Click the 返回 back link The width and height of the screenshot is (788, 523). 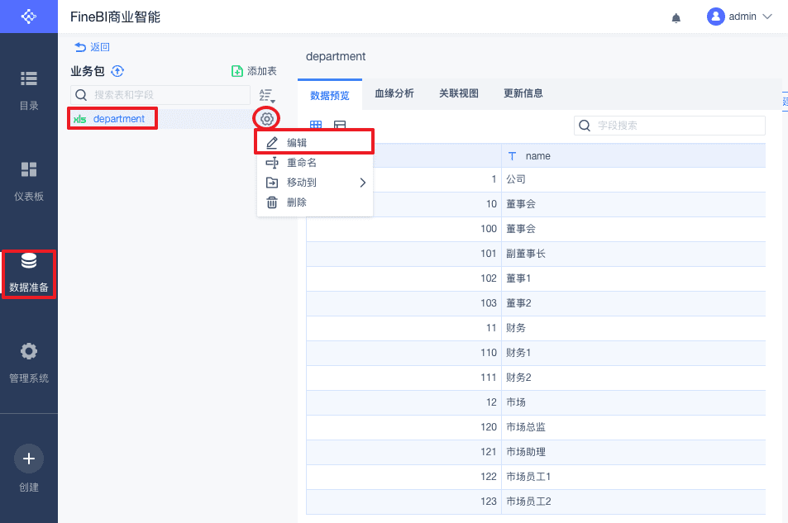[x=92, y=47]
